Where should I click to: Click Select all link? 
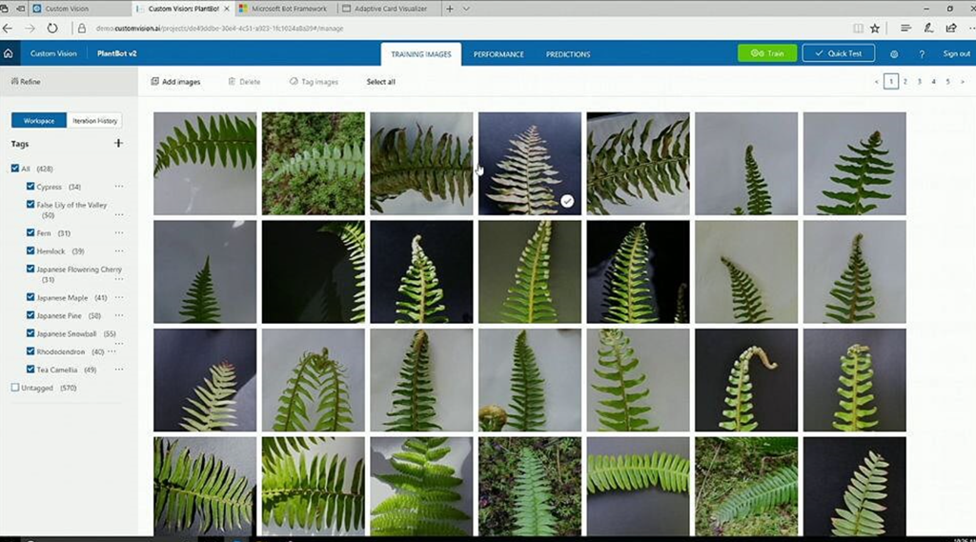(381, 82)
